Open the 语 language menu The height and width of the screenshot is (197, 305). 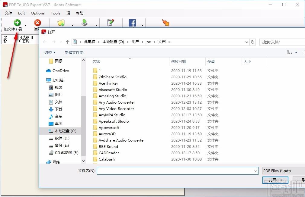[x=68, y=13]
